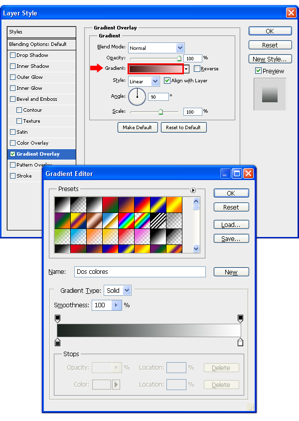
Task: Select the left opacity stop above gradient bar
Action: click(x=57, y=319)
